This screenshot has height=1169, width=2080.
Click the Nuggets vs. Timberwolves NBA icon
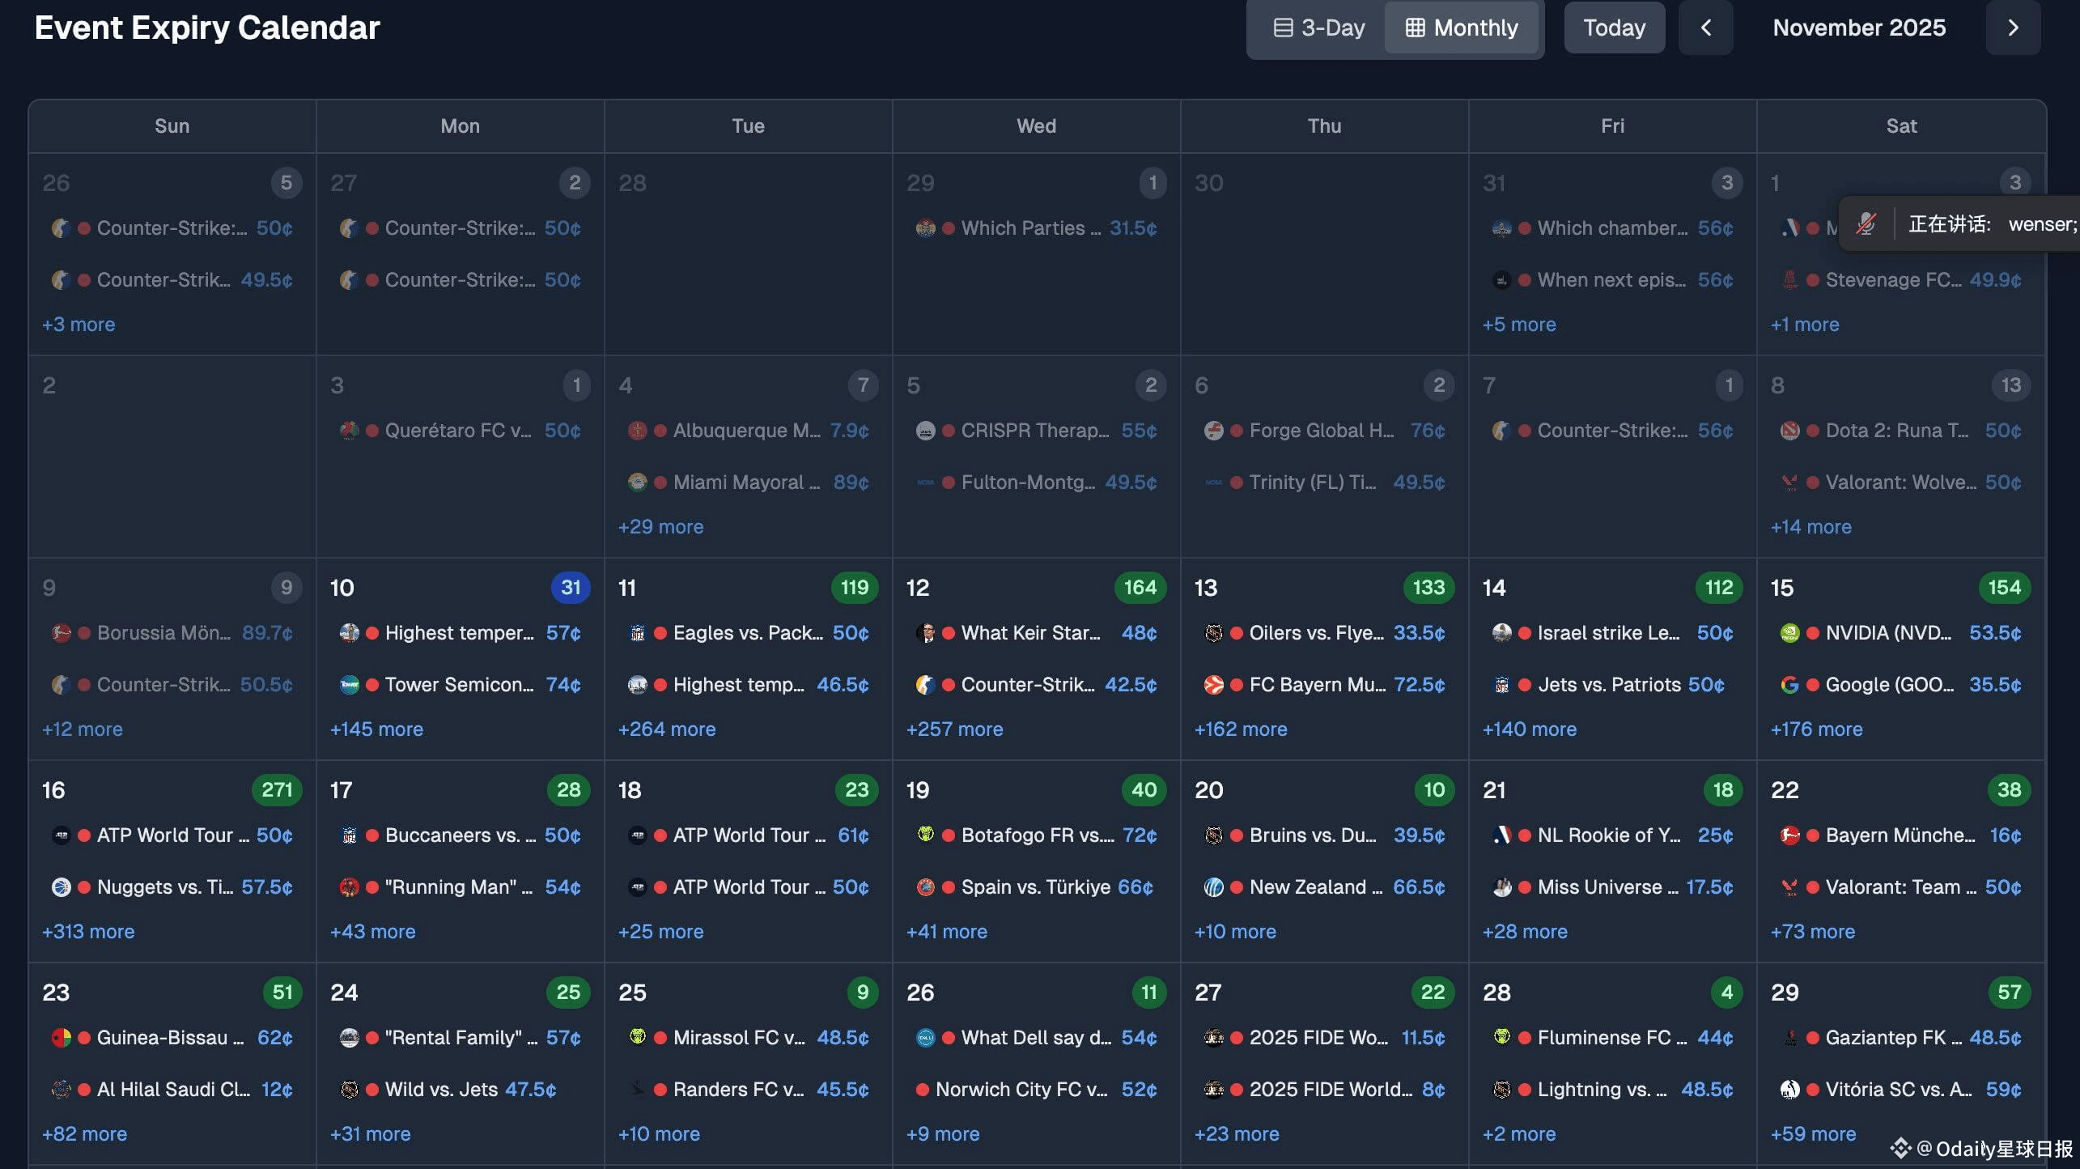[x=61, y=887]
